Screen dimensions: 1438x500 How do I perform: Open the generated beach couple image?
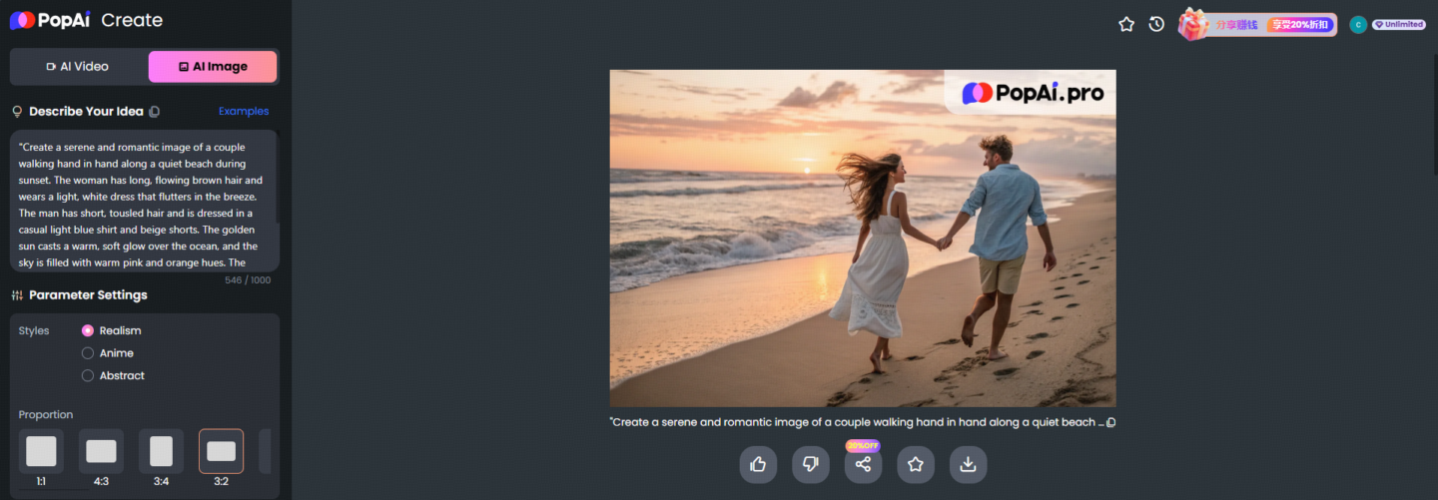pos(863,239)
